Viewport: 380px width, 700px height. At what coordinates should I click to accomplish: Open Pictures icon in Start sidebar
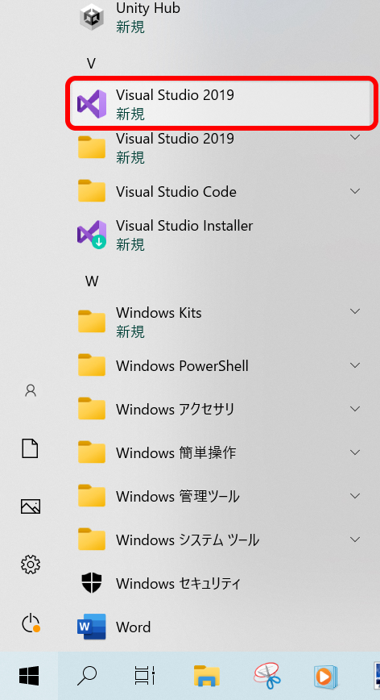click(31, 506)
